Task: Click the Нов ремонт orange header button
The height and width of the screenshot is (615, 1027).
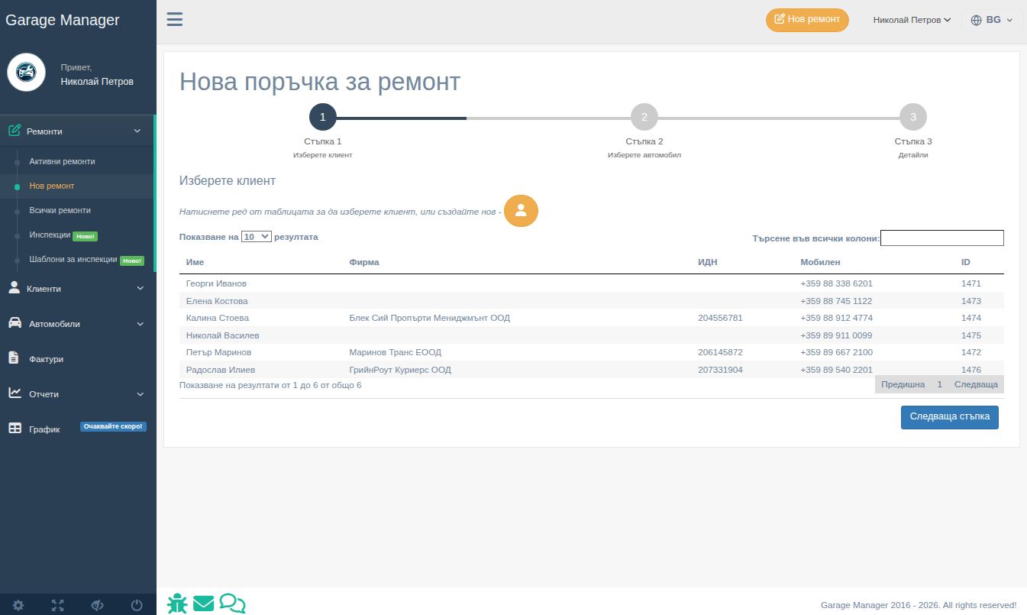Action: pyautogui.click(x=807, y=20)
